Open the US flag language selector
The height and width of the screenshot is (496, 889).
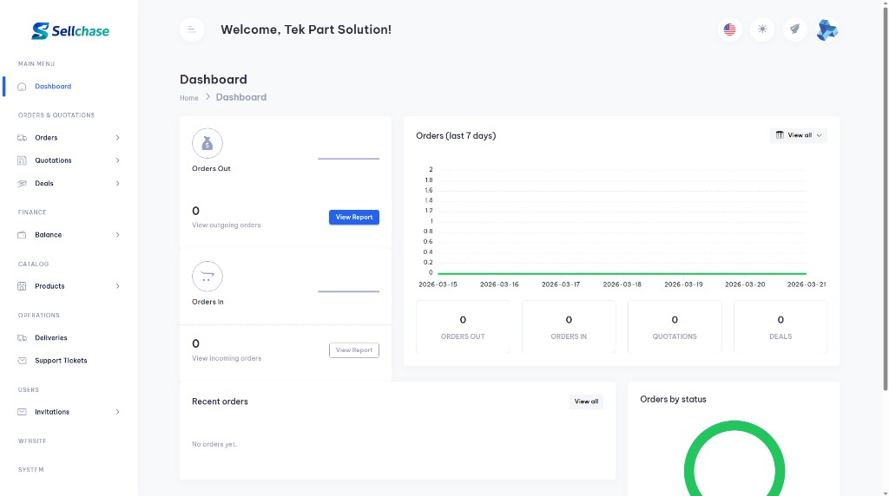click(729, 29)
